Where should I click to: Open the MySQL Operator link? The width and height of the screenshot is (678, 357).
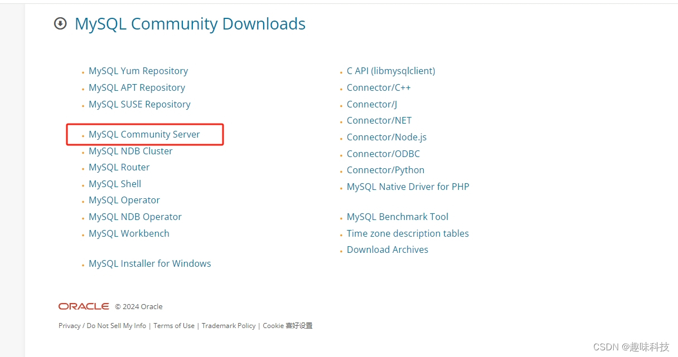tap(124, 200)
